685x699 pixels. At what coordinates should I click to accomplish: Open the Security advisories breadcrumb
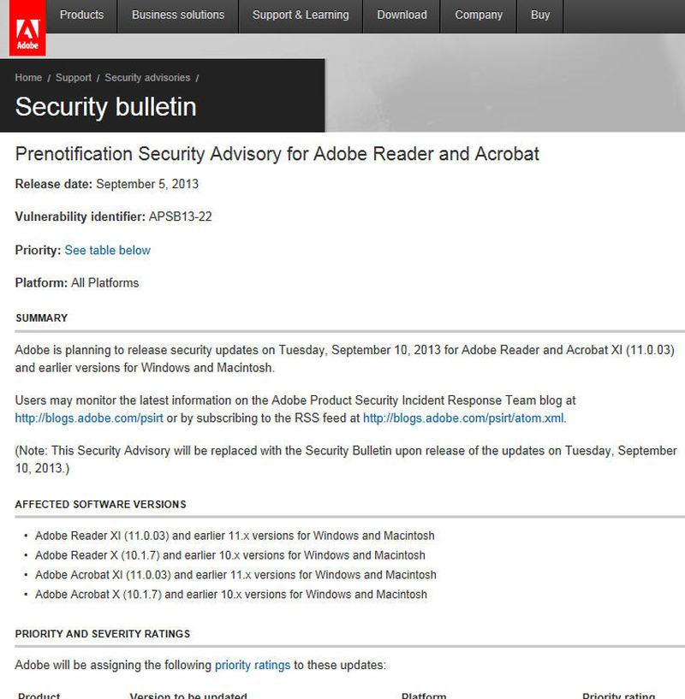point(147,78)
